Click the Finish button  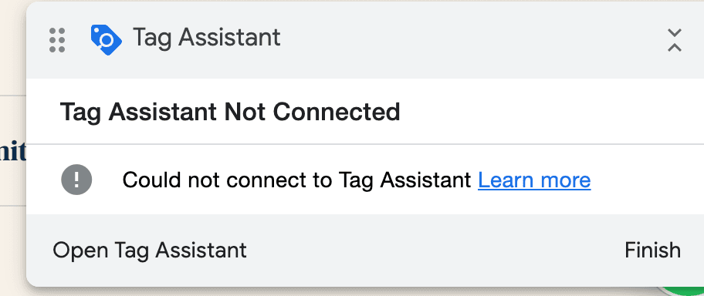click(652, 251)
